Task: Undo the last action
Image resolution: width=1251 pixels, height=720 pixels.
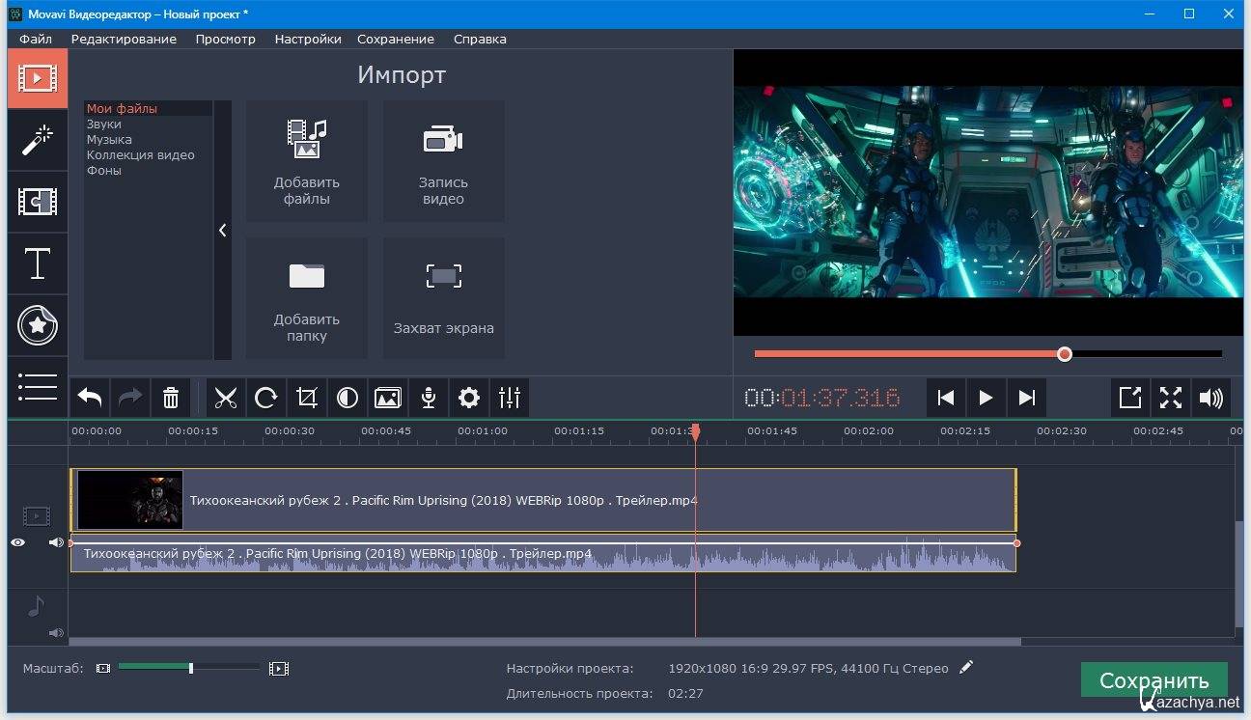Action: tap(90, 398)
